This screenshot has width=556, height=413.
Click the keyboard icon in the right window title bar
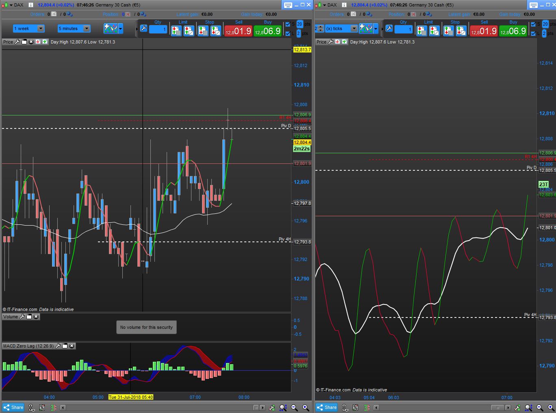(x=533, y=5)
